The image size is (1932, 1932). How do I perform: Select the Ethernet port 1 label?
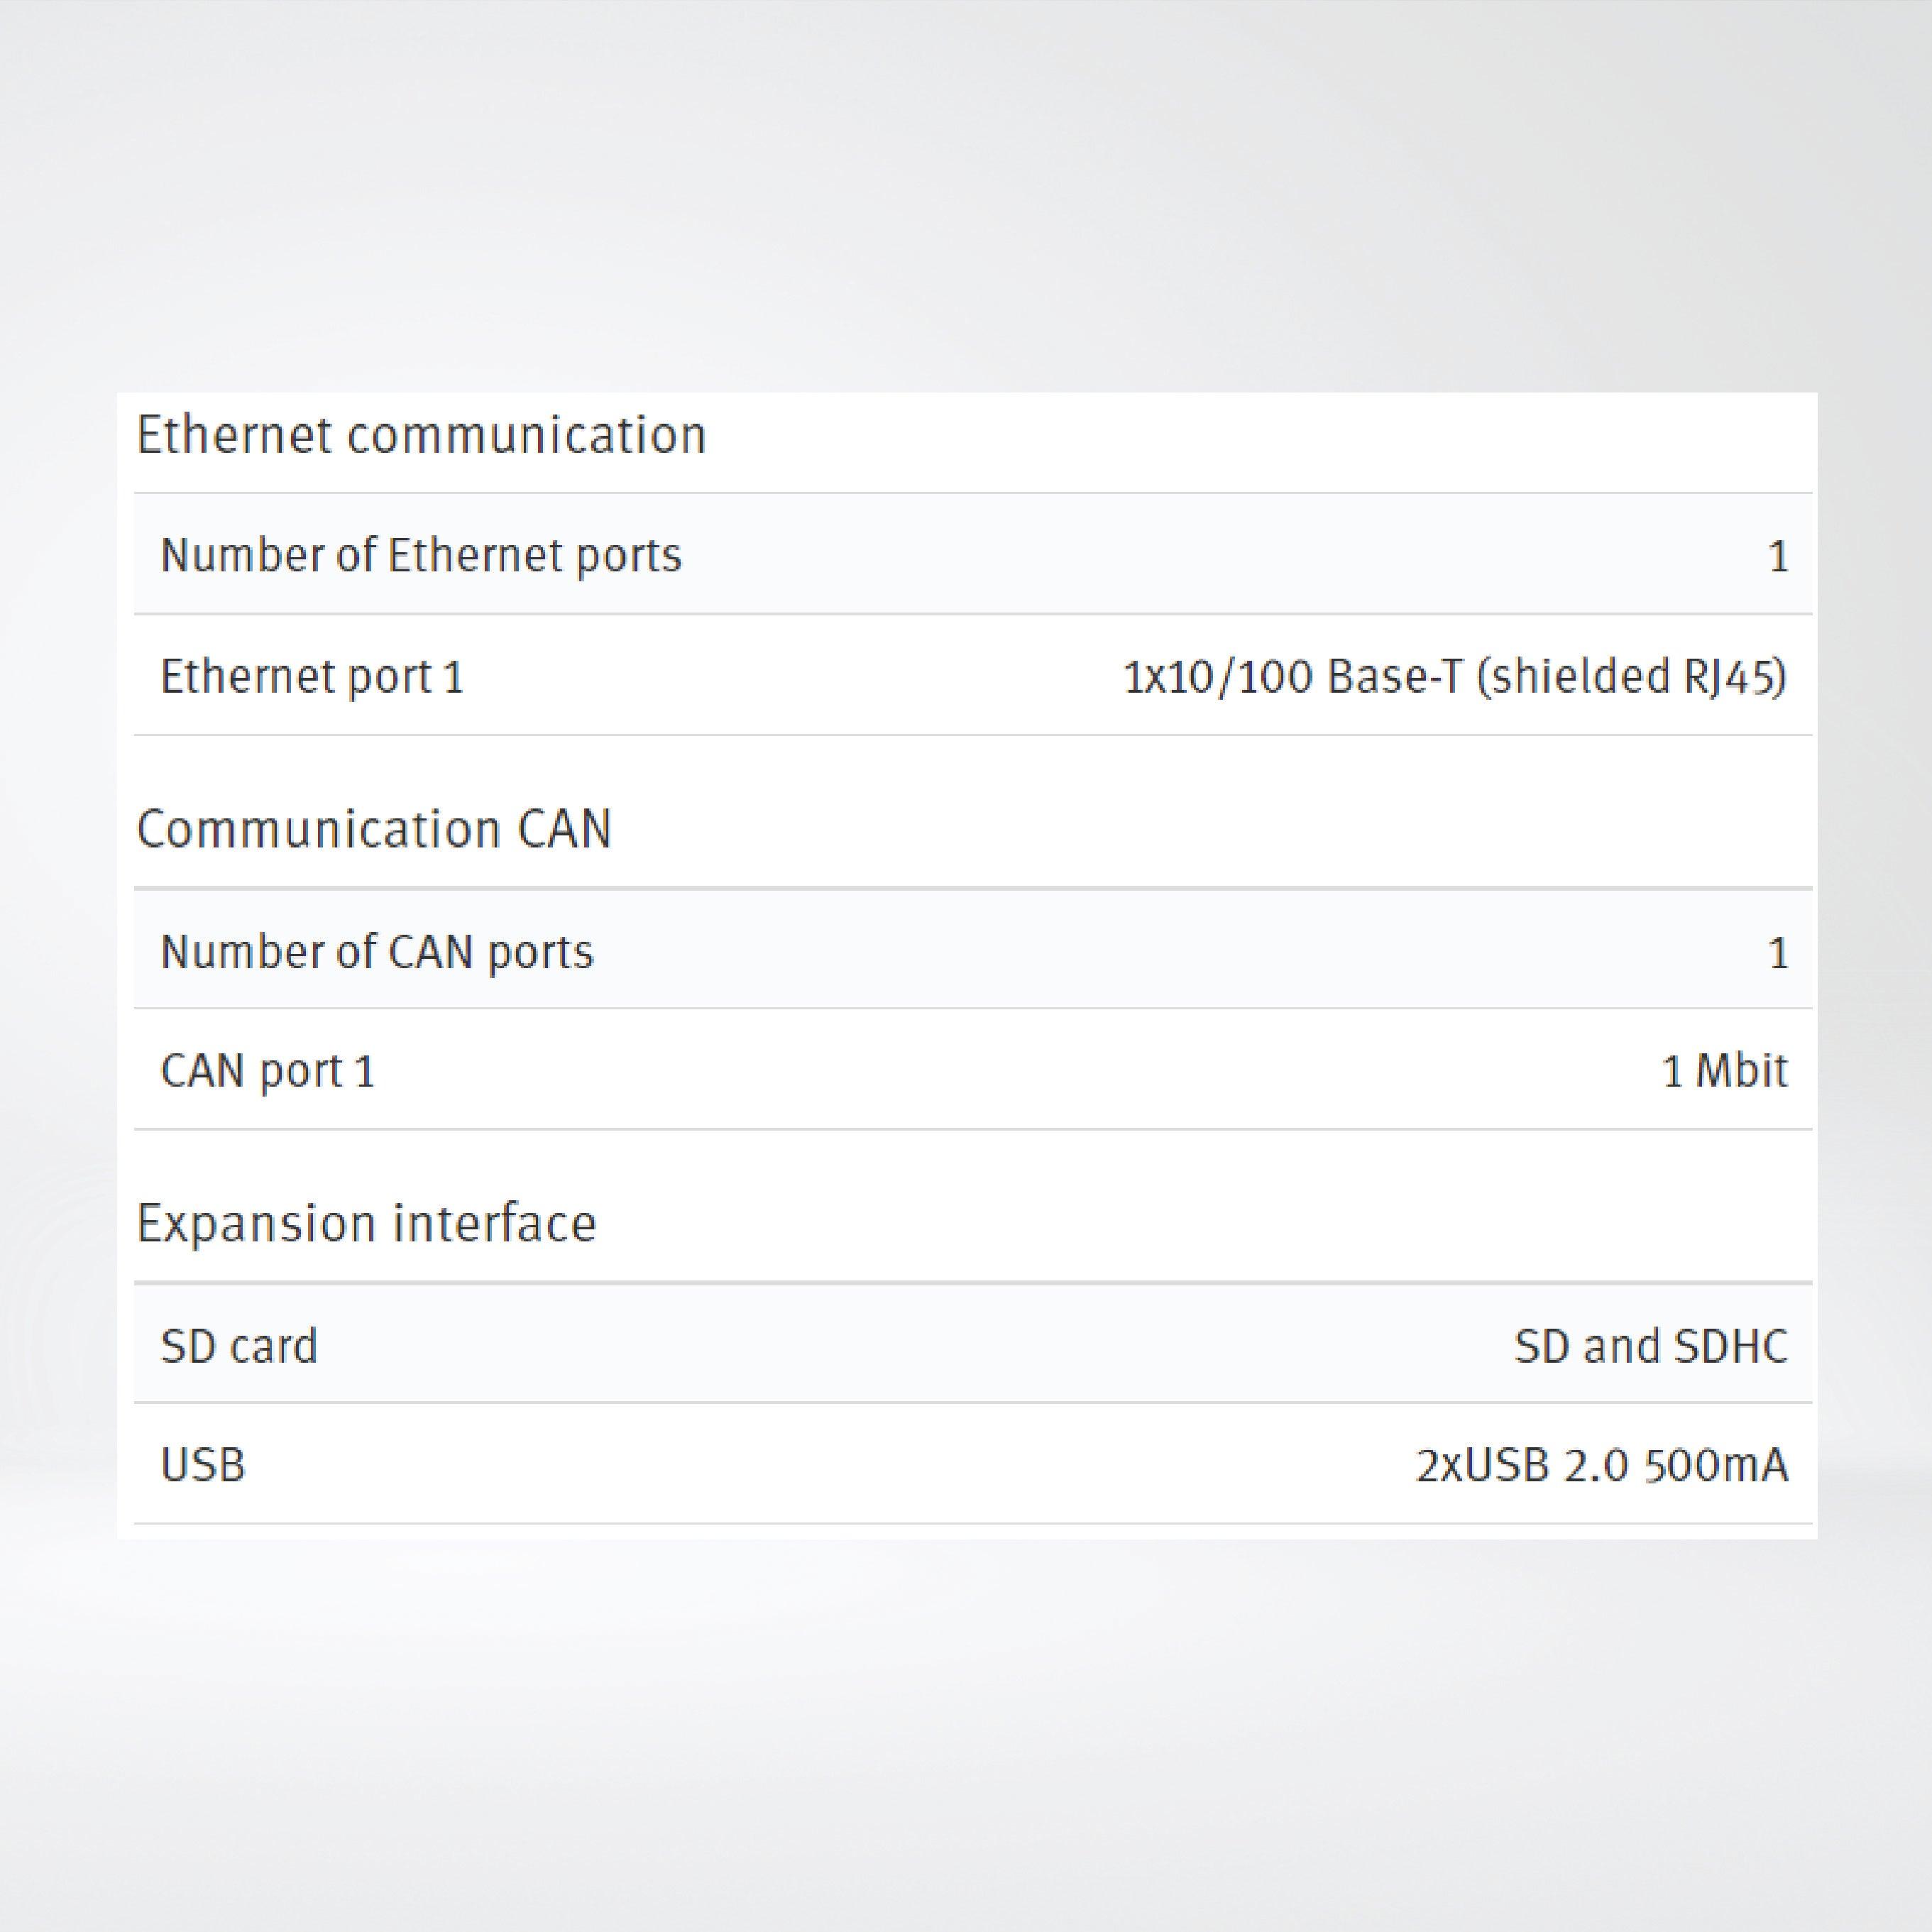coord(312,677)
